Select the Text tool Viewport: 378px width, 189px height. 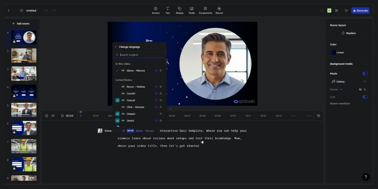pyautogui.click(x=167, y=10)
